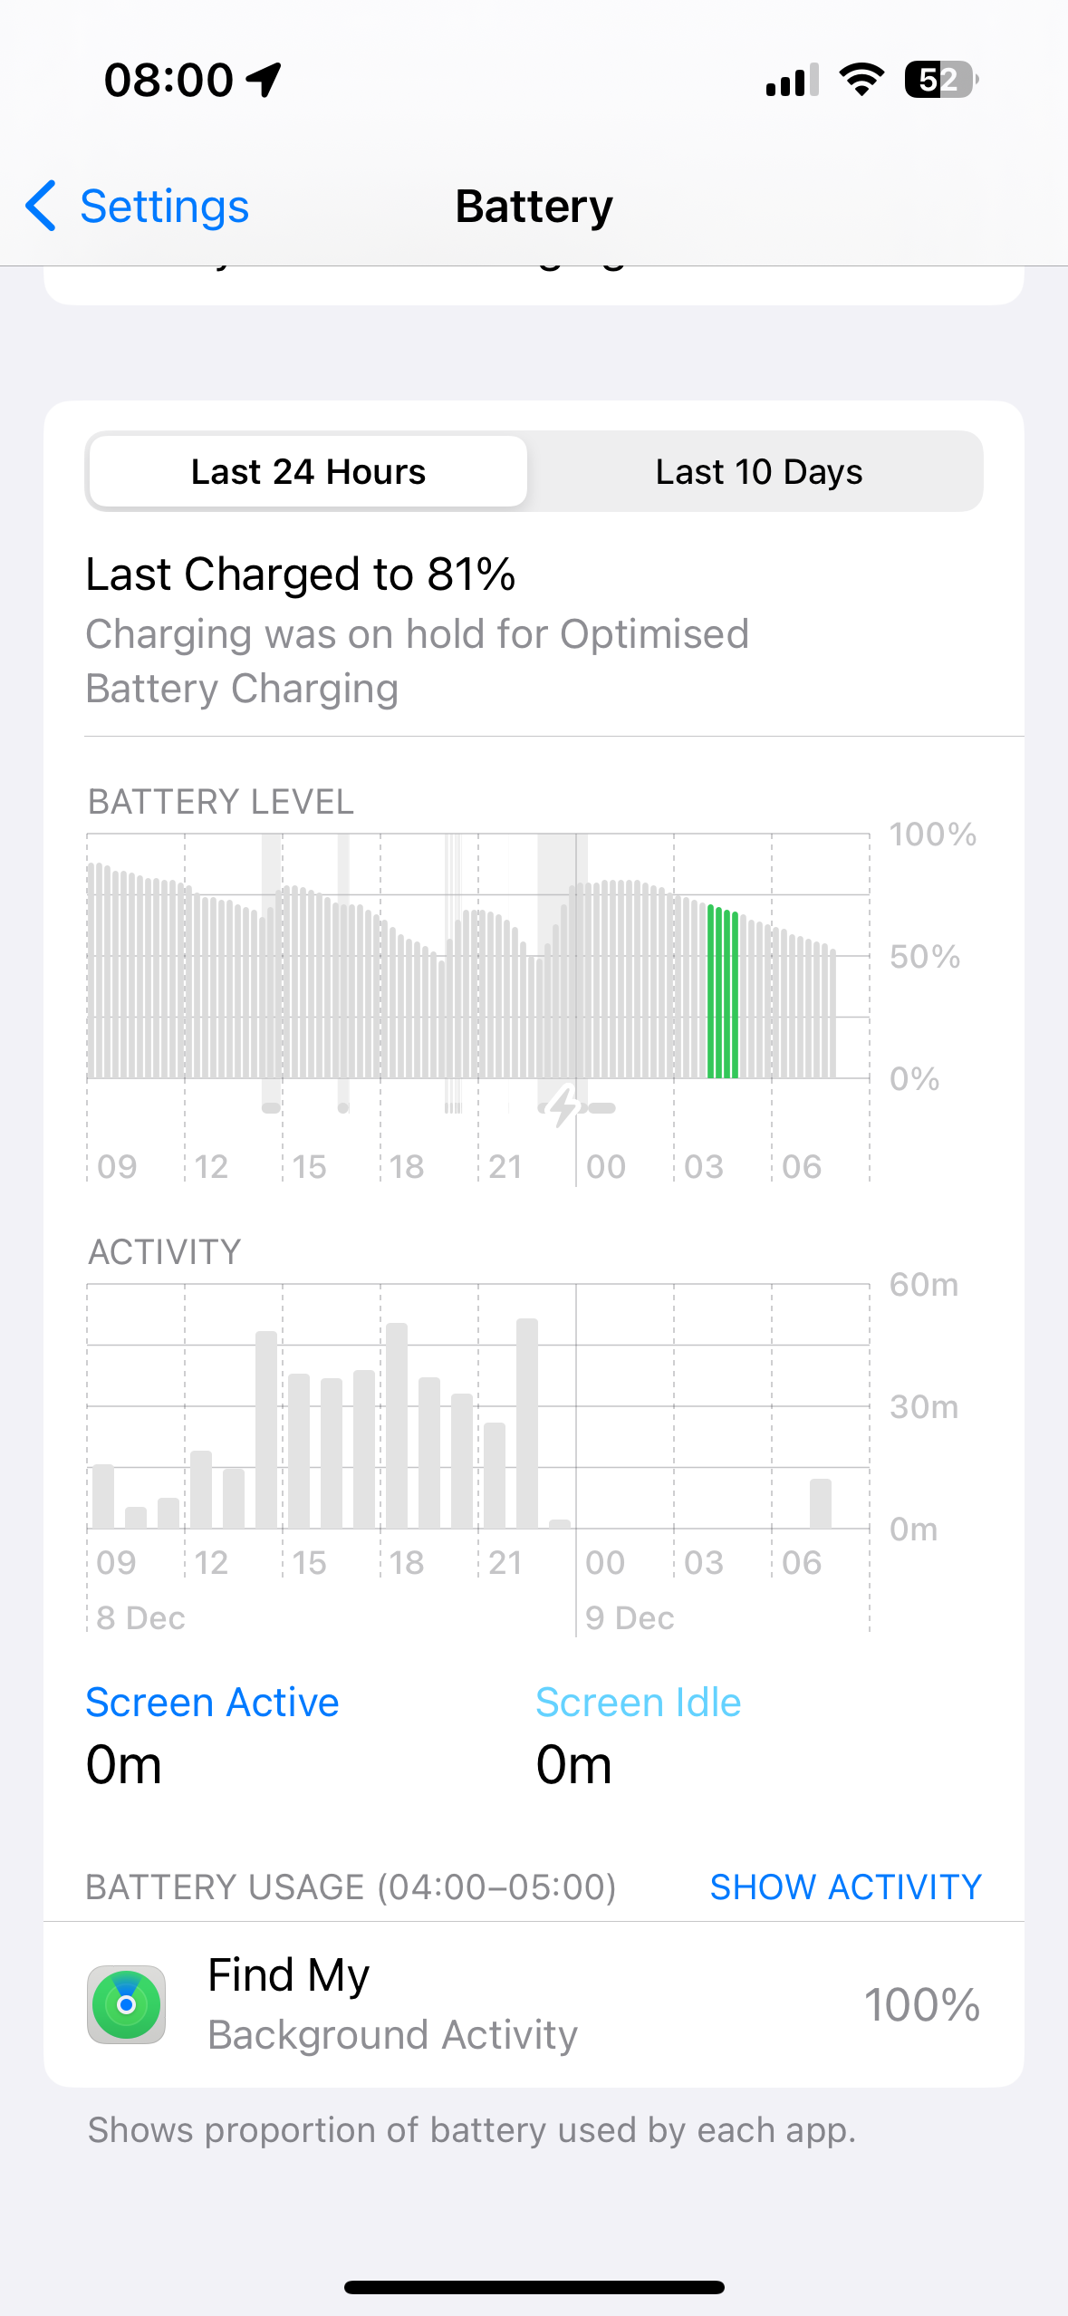
Task: Tap the charging bolt icon under battery chart
Action: [565, 1106]
